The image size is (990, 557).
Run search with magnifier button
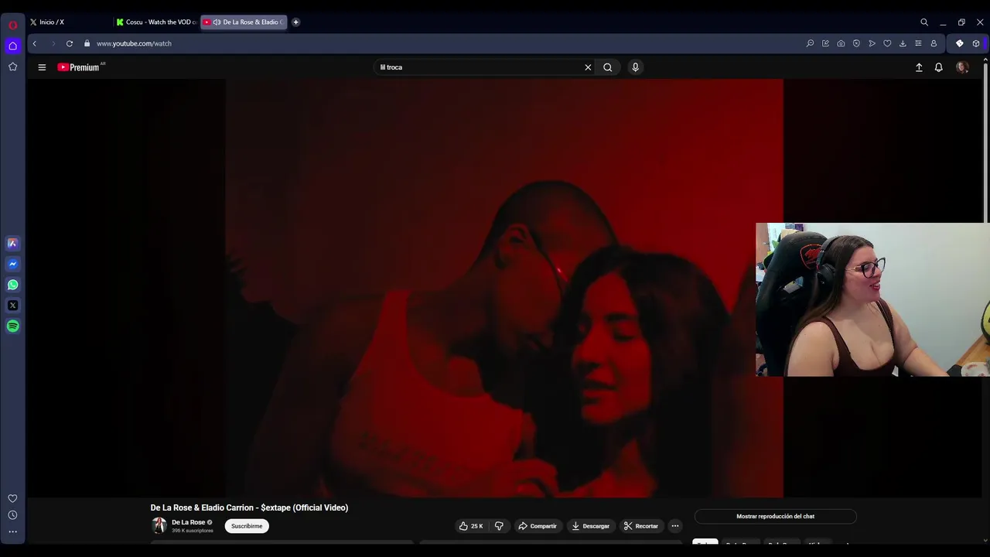608,67
